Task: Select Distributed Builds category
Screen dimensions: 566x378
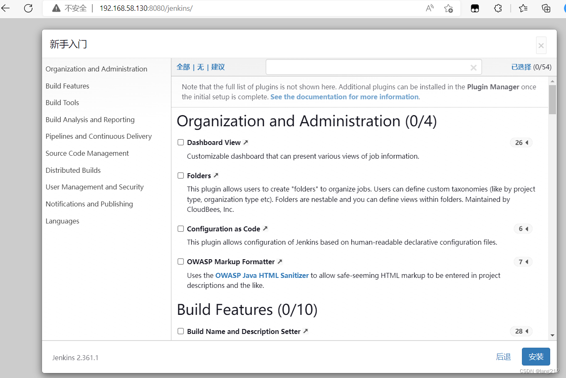Action: pyautogui.click(x=73, y=170)
